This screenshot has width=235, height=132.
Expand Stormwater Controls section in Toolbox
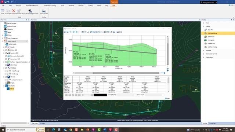[x=203, y=54]
